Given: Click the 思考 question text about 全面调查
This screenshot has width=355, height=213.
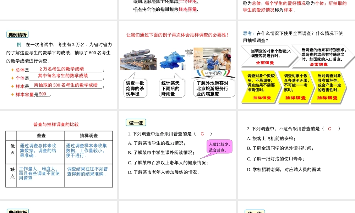Looking at the screenshot, I should click(x=293, y=37).
